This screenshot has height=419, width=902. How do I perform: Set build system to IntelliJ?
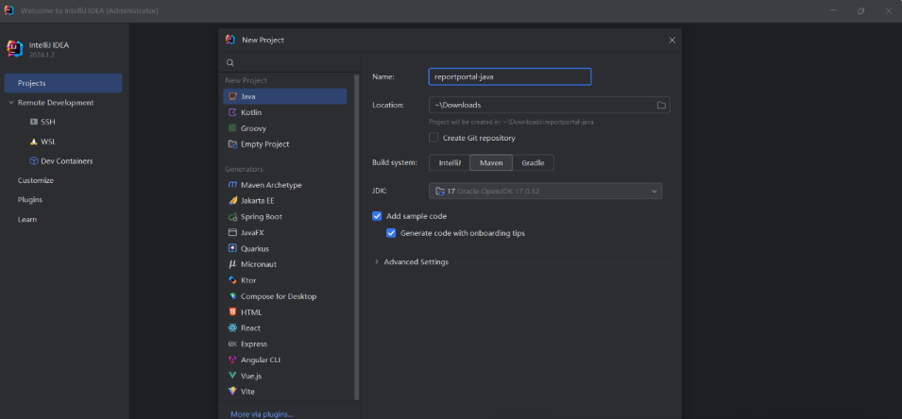[450, 162]
